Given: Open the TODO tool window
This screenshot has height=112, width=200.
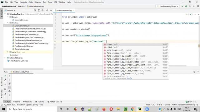Looking at the screenshot, I should pyautogui.click(x=17, y=102).
